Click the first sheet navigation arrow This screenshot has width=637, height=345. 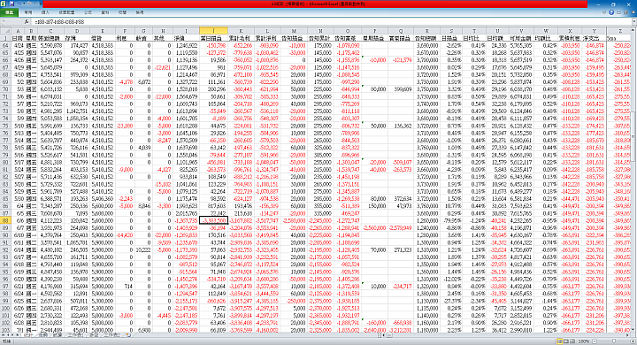click(3, 335)
